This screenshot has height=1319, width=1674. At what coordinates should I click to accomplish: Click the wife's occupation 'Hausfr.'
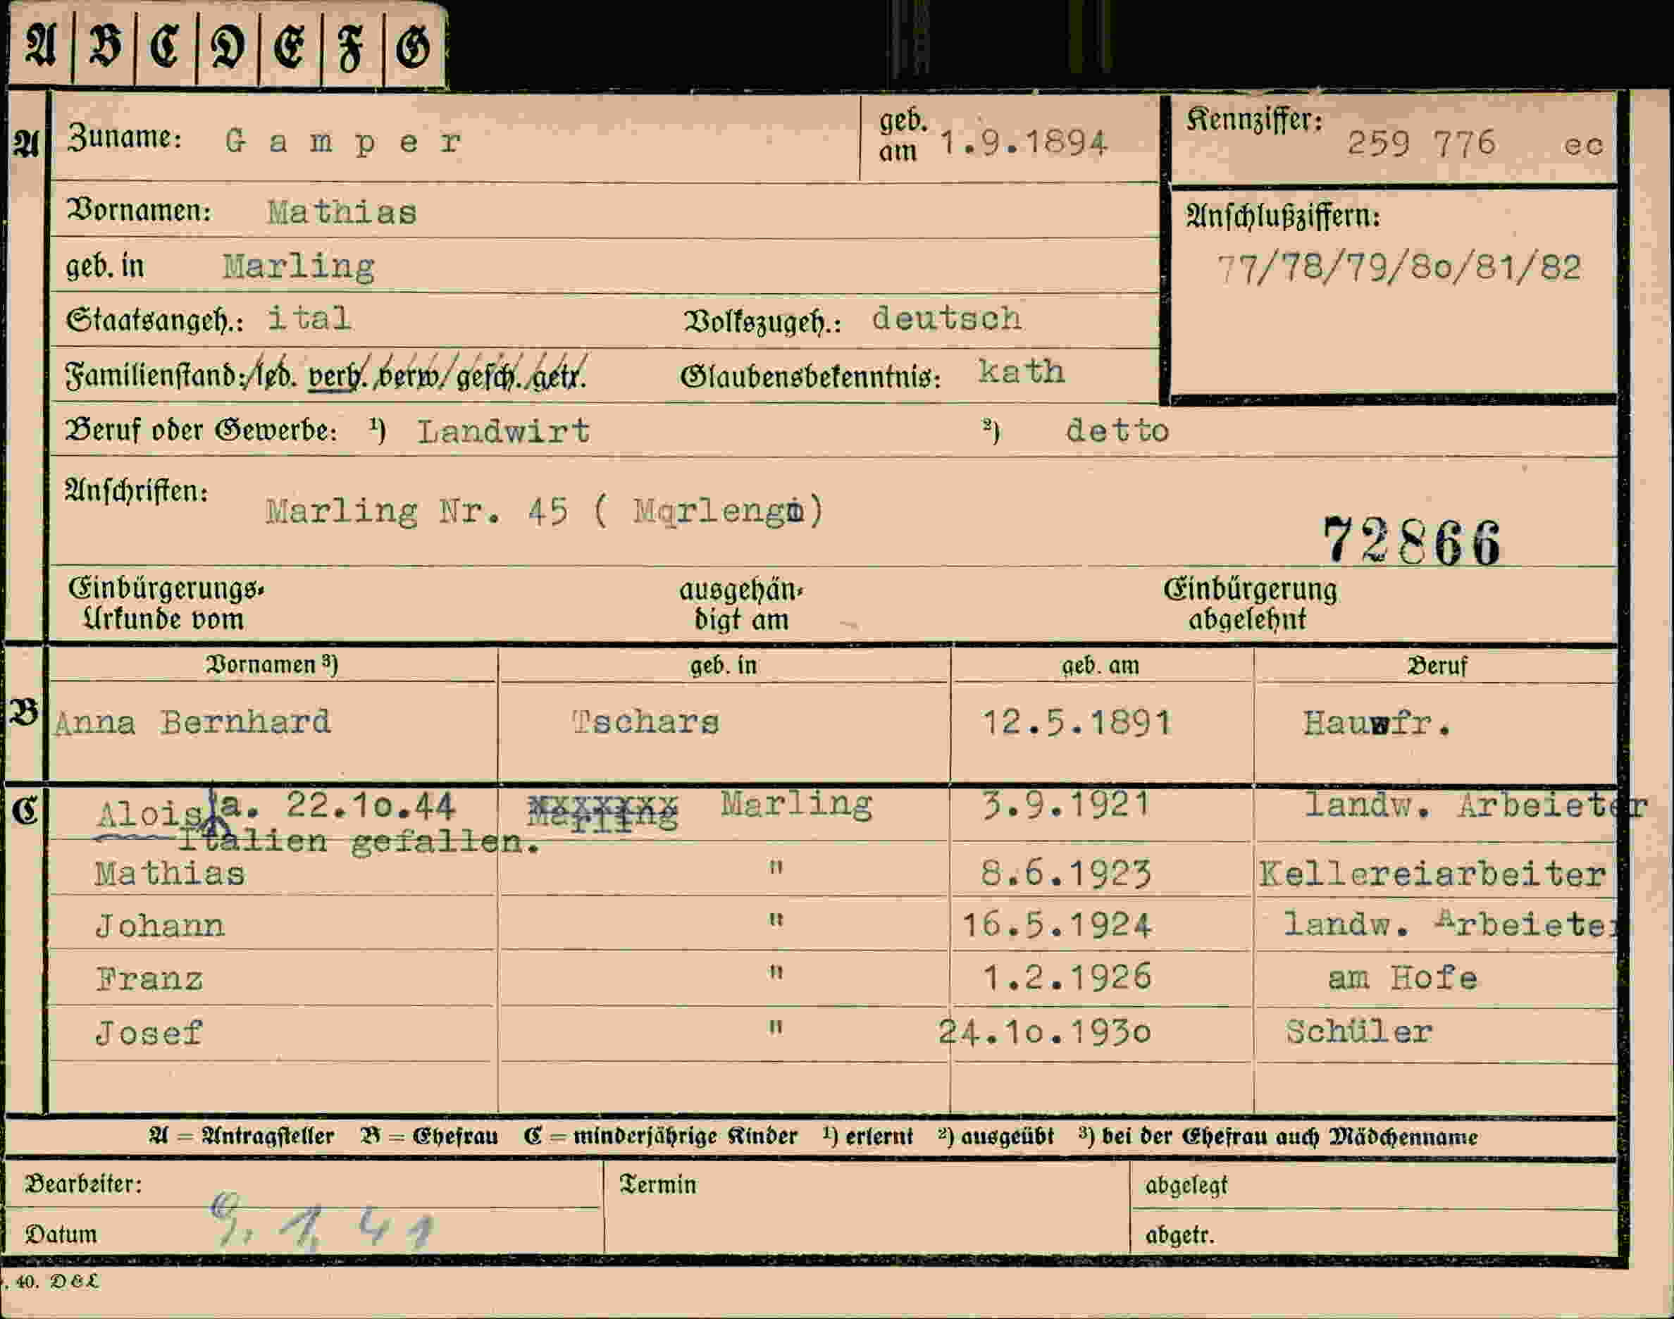point(1377,724)
